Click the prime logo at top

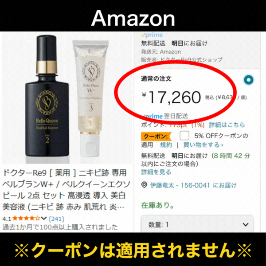(152, 35)
